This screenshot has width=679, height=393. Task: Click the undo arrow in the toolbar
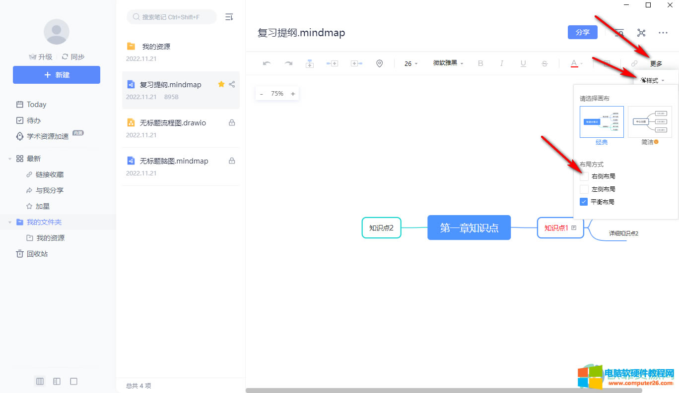pyautogui.click(x=267, y=63)
